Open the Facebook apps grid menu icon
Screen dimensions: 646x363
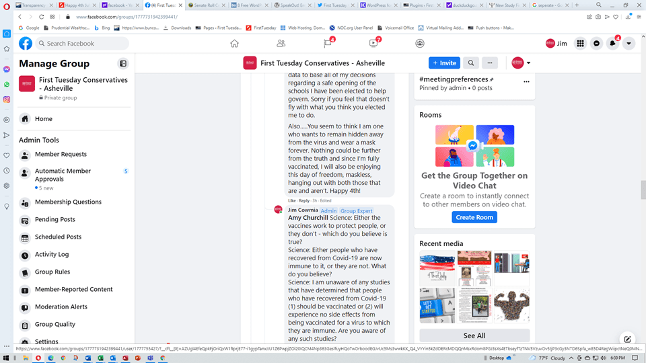(580, 44)
